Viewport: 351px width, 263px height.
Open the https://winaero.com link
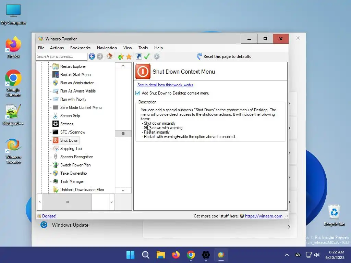point(264,216)
